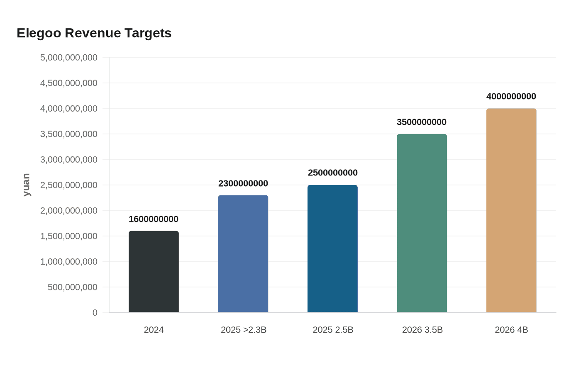Click the 4,500,000,000 y-axis tick
This screenshot has width=581, height=365.
[69, 83]
